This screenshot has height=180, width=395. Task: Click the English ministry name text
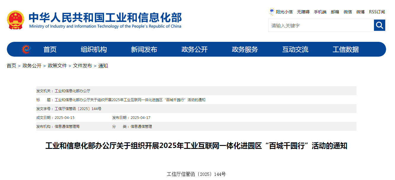(105, 26)
